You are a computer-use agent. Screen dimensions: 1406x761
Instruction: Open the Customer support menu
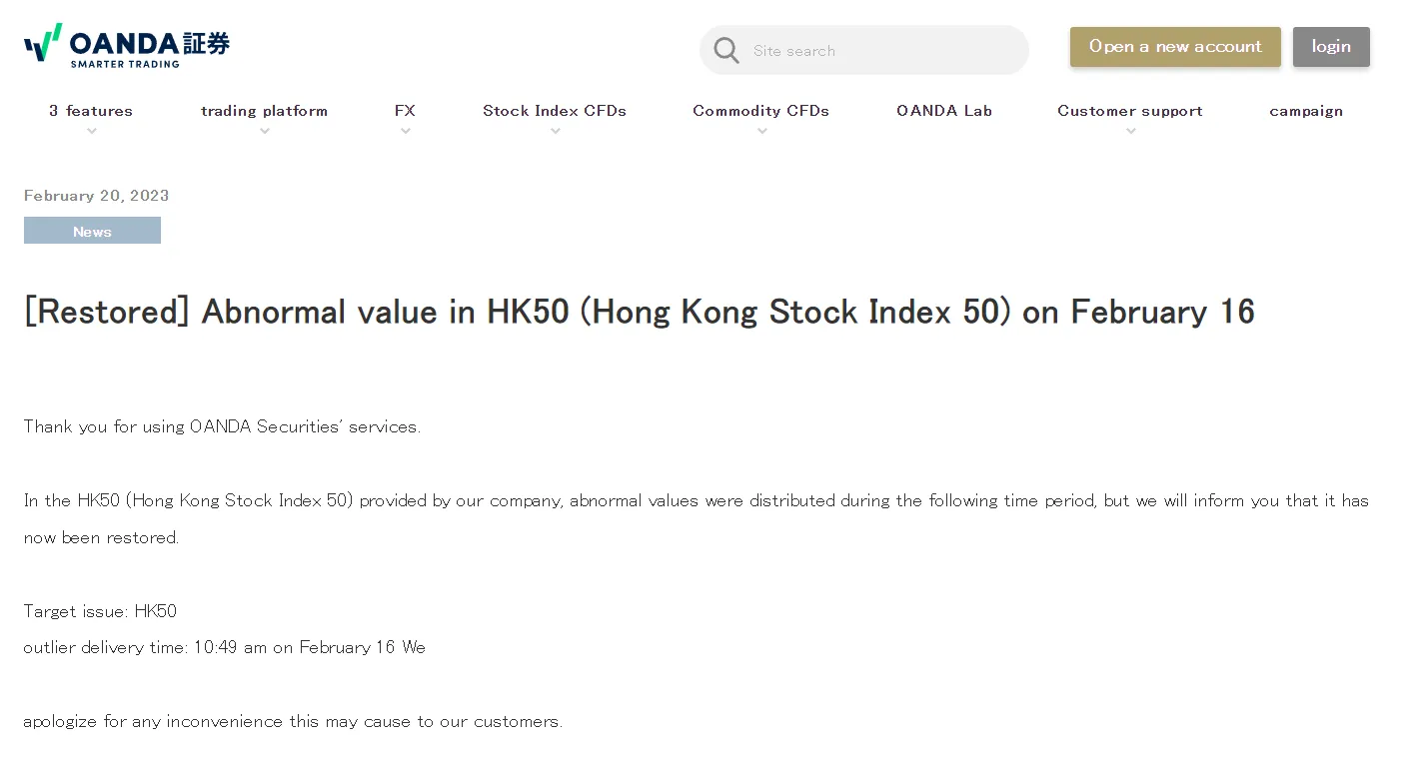[1130, 111]
